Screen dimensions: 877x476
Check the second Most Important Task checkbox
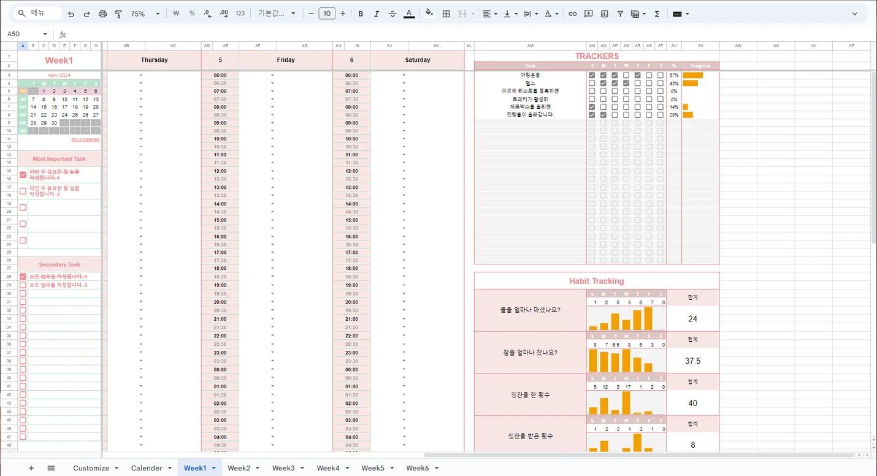click(23, 191)
